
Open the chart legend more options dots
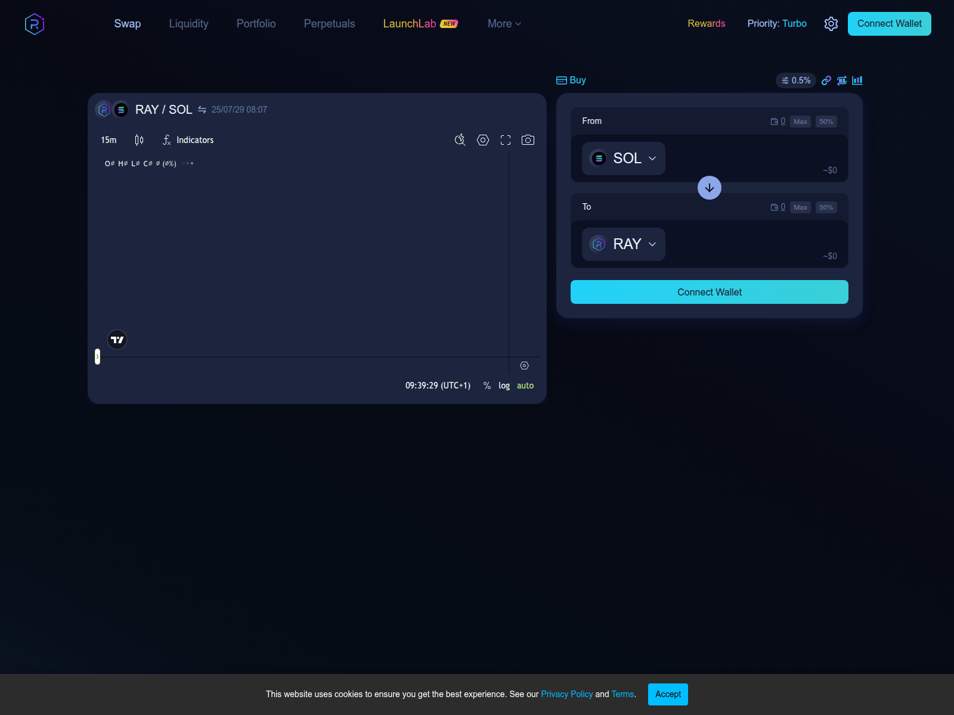(x=188, y=163)
